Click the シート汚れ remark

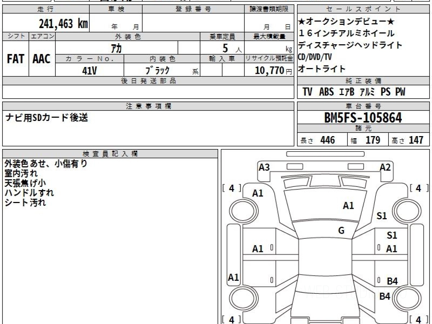tap(25, 203)
